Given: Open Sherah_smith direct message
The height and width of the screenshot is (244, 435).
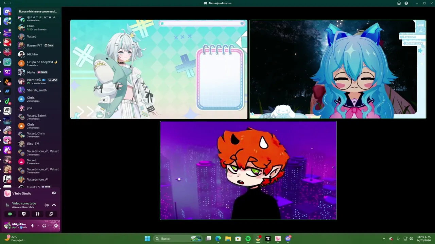Looking at the screenshot, I should pos(38,90).
